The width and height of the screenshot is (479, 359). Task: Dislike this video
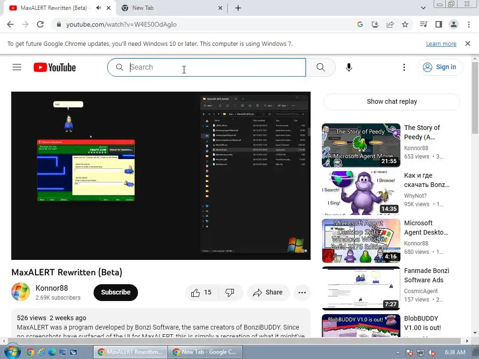(x=230, y=293)
